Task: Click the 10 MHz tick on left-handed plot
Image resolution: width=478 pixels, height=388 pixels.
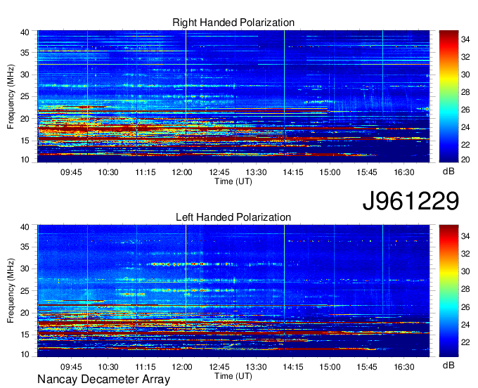Action: pos(25,354)
